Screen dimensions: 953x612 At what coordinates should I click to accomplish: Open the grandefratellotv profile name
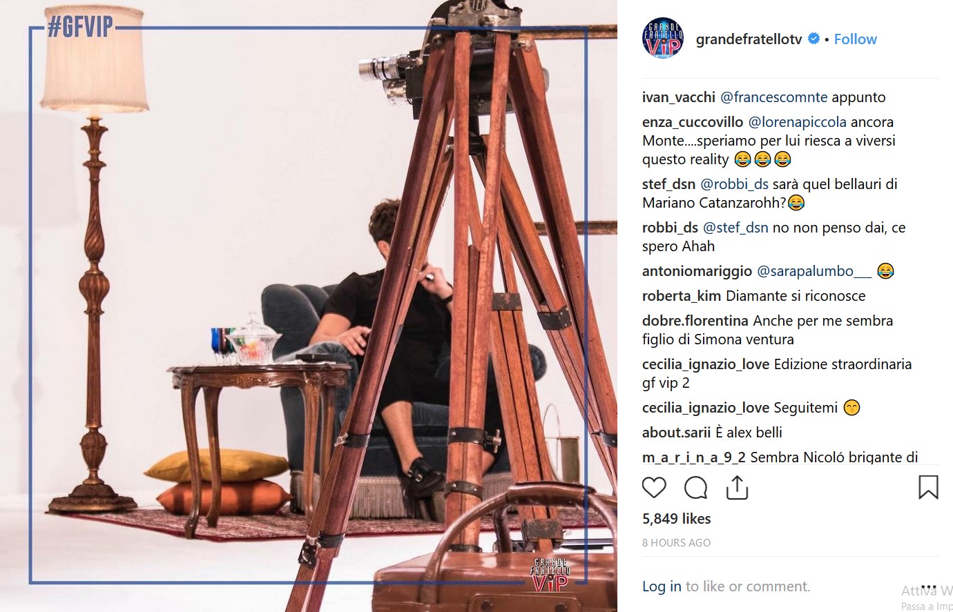tap(749, 39)
